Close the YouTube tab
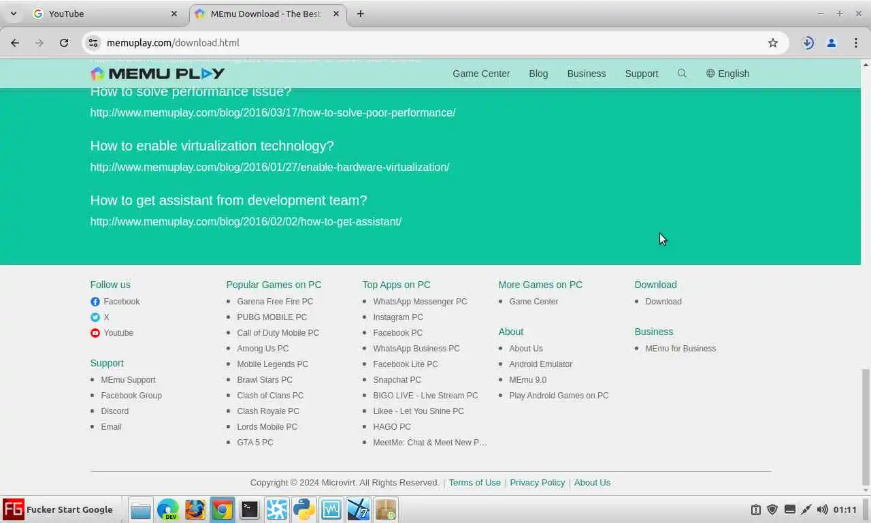 pos(174,14)
